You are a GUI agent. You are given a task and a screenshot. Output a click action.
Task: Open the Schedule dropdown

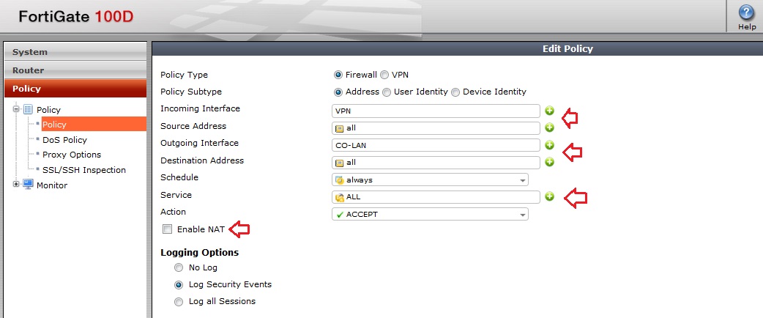pos(430,180)
